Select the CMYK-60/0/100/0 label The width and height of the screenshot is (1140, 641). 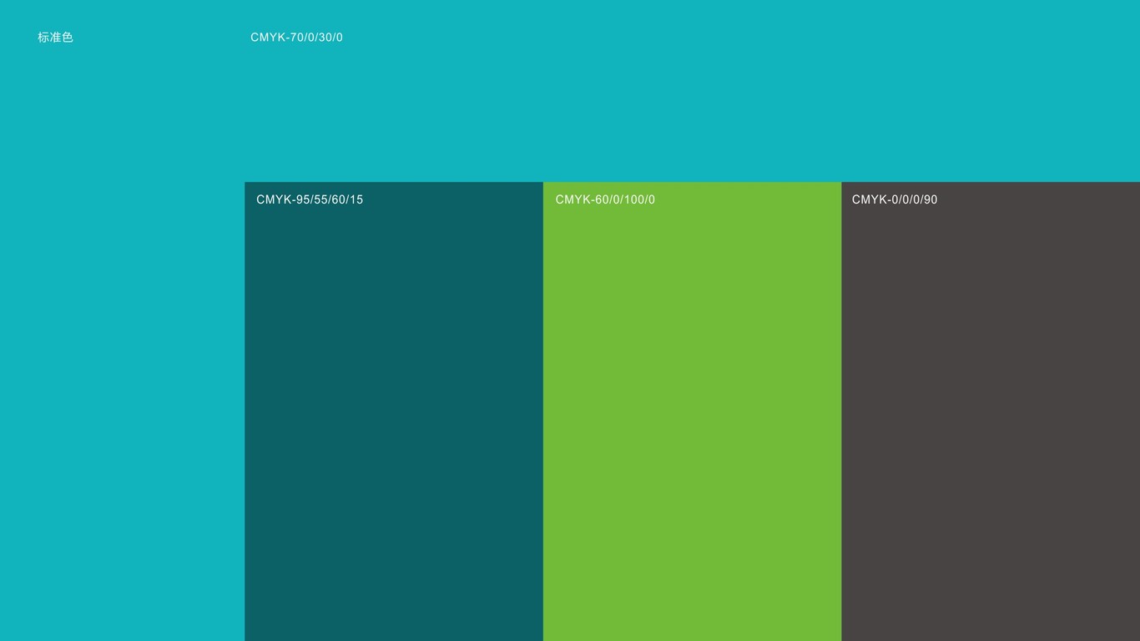[x=605, y=199]
